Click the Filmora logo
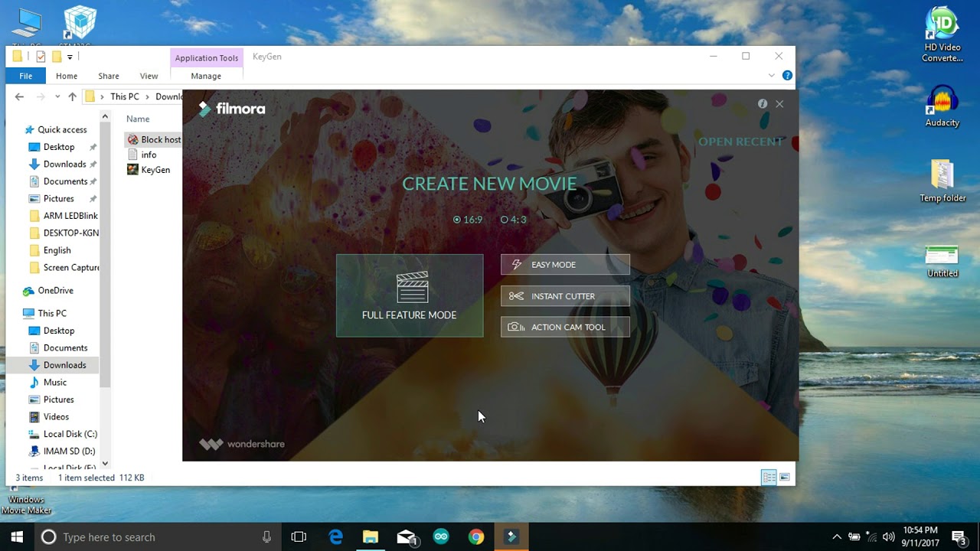 (x=232, y=109)
